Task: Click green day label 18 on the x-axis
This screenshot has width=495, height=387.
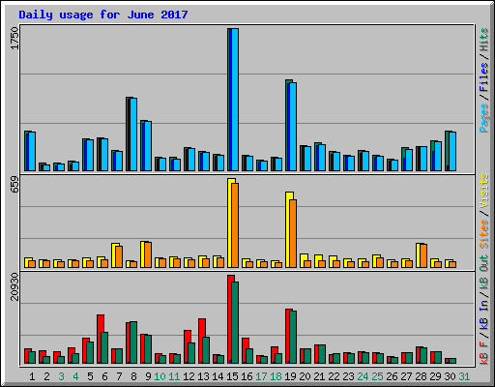Action: click(x=276, y=376)
